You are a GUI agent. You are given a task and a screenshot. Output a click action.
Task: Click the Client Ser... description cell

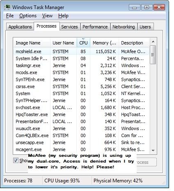tap(133, 86)
